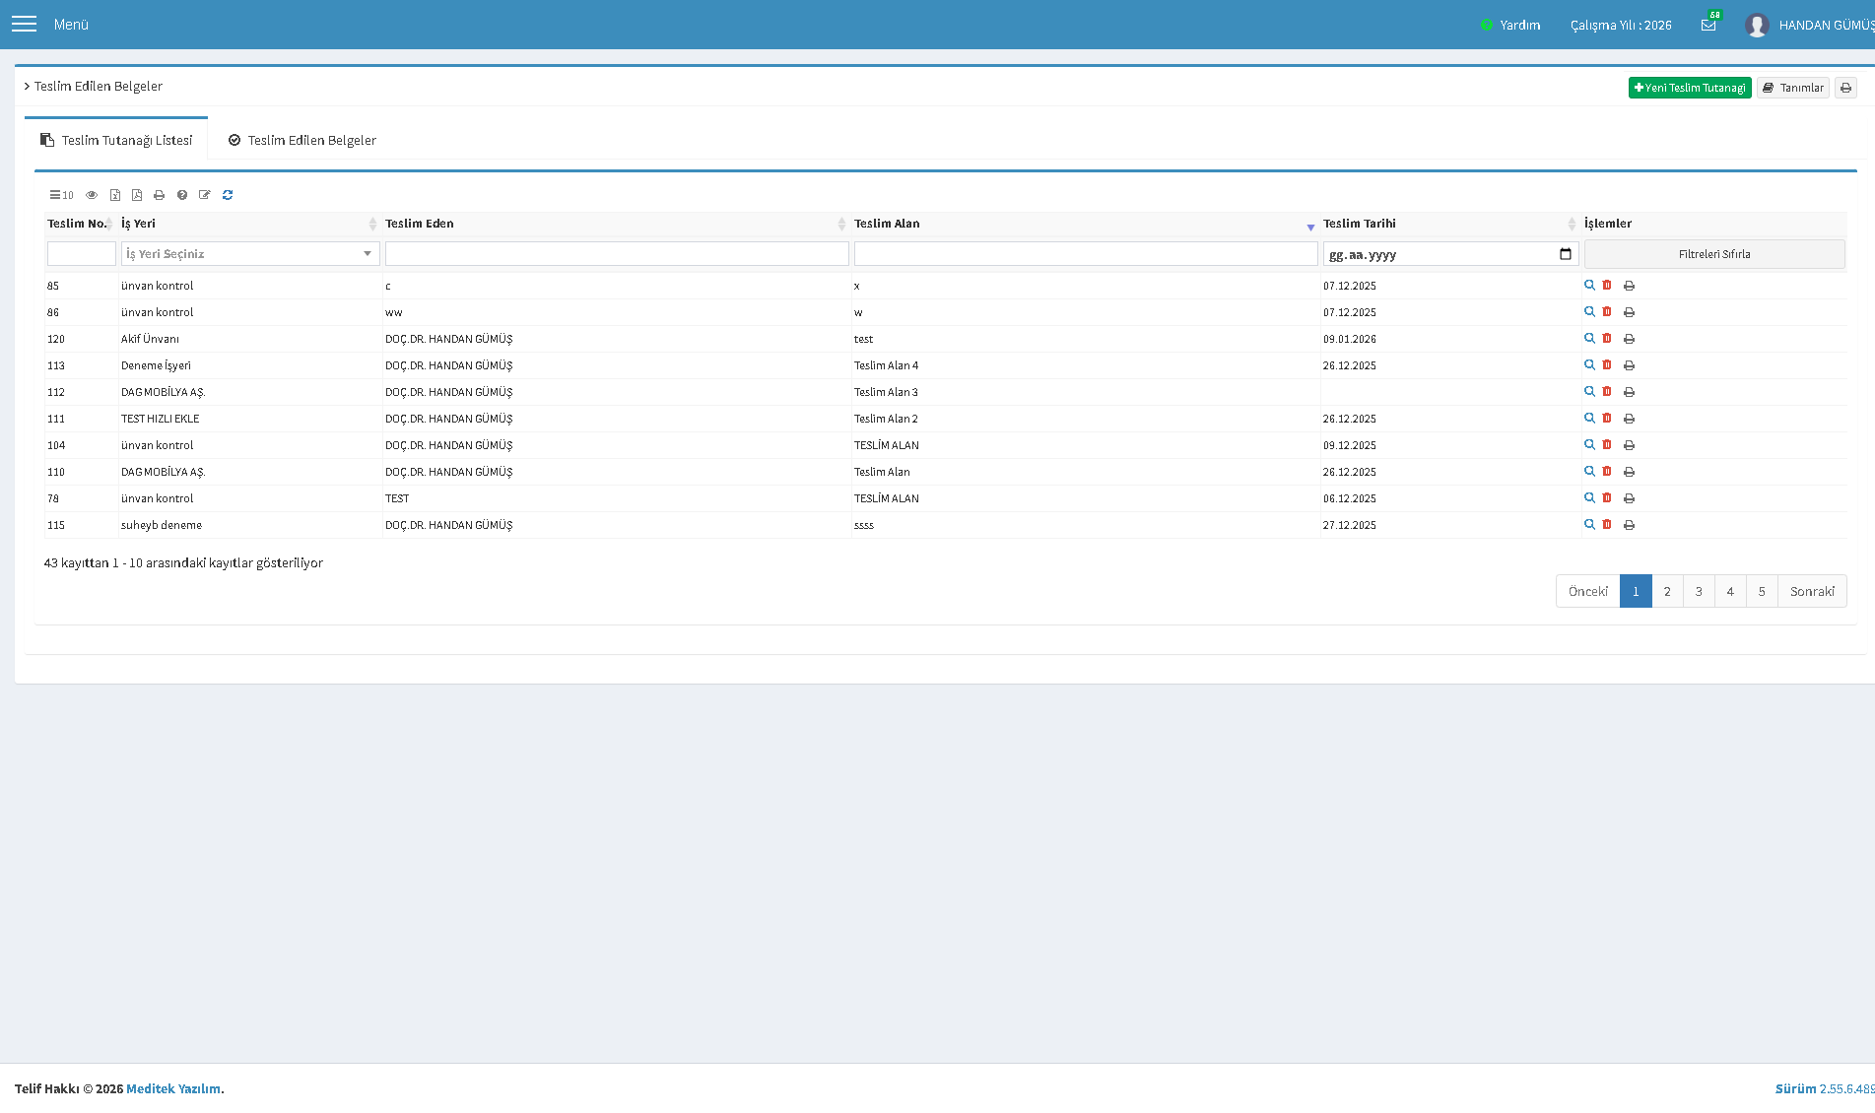Print the row for record 115
1875x1113 pixels.
1629,525
